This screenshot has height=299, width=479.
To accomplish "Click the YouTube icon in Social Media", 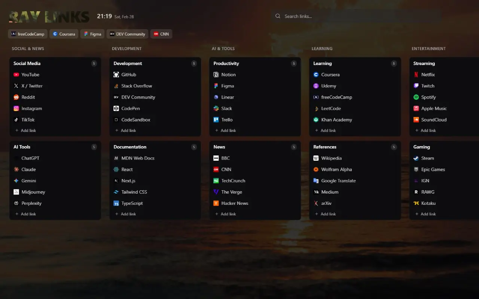I will (x=16, y=75).
